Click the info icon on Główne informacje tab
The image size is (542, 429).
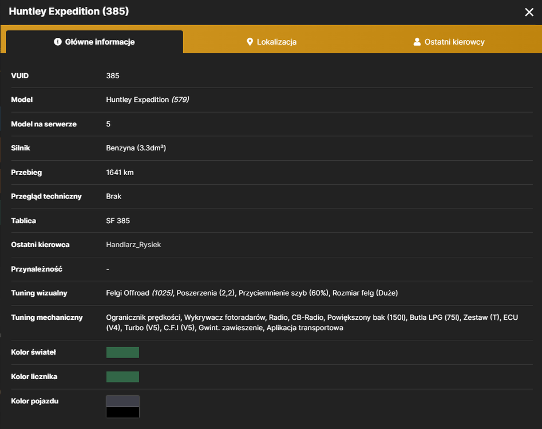tap(58, 42)
